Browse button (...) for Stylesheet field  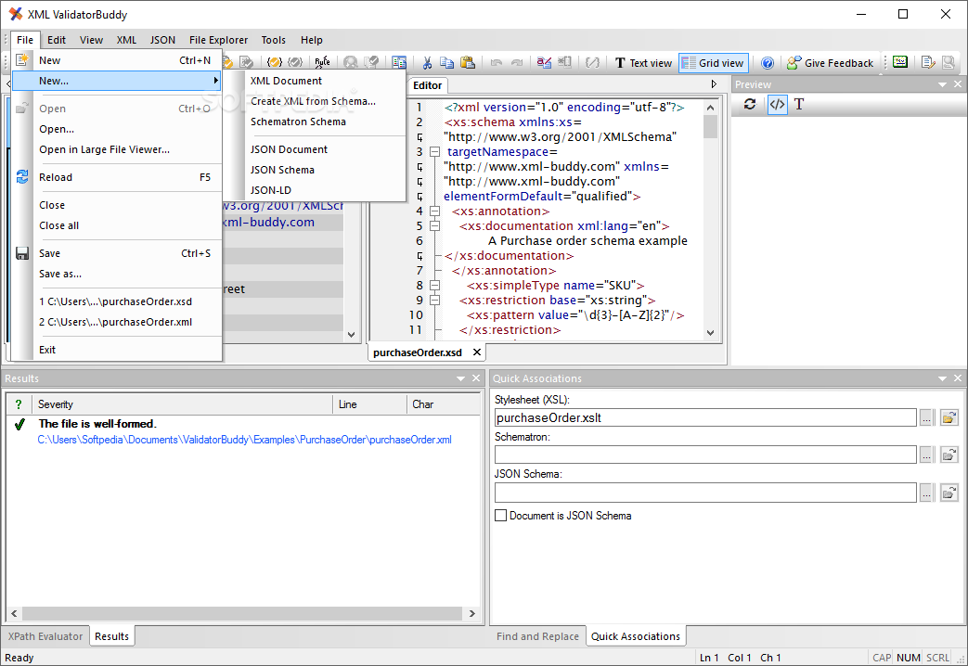[926, 417]
